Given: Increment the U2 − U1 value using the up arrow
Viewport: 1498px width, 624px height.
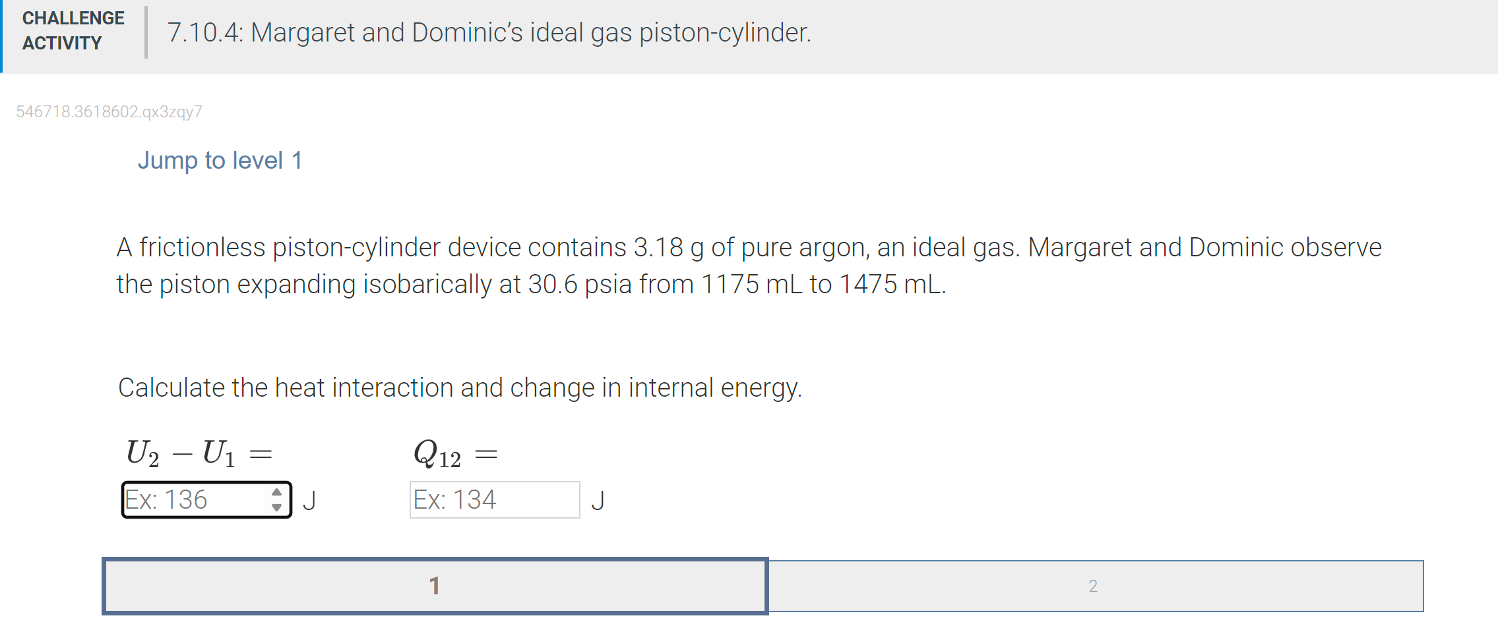Looking at the screenshot, I should click(276, 492).
